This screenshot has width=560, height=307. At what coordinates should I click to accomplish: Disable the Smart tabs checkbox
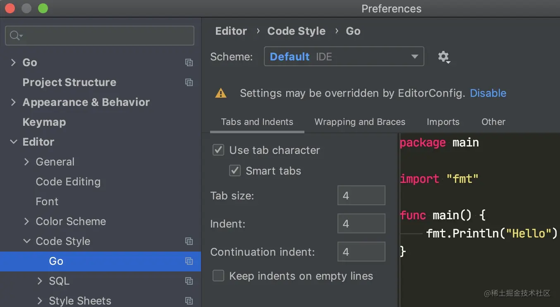235,170
